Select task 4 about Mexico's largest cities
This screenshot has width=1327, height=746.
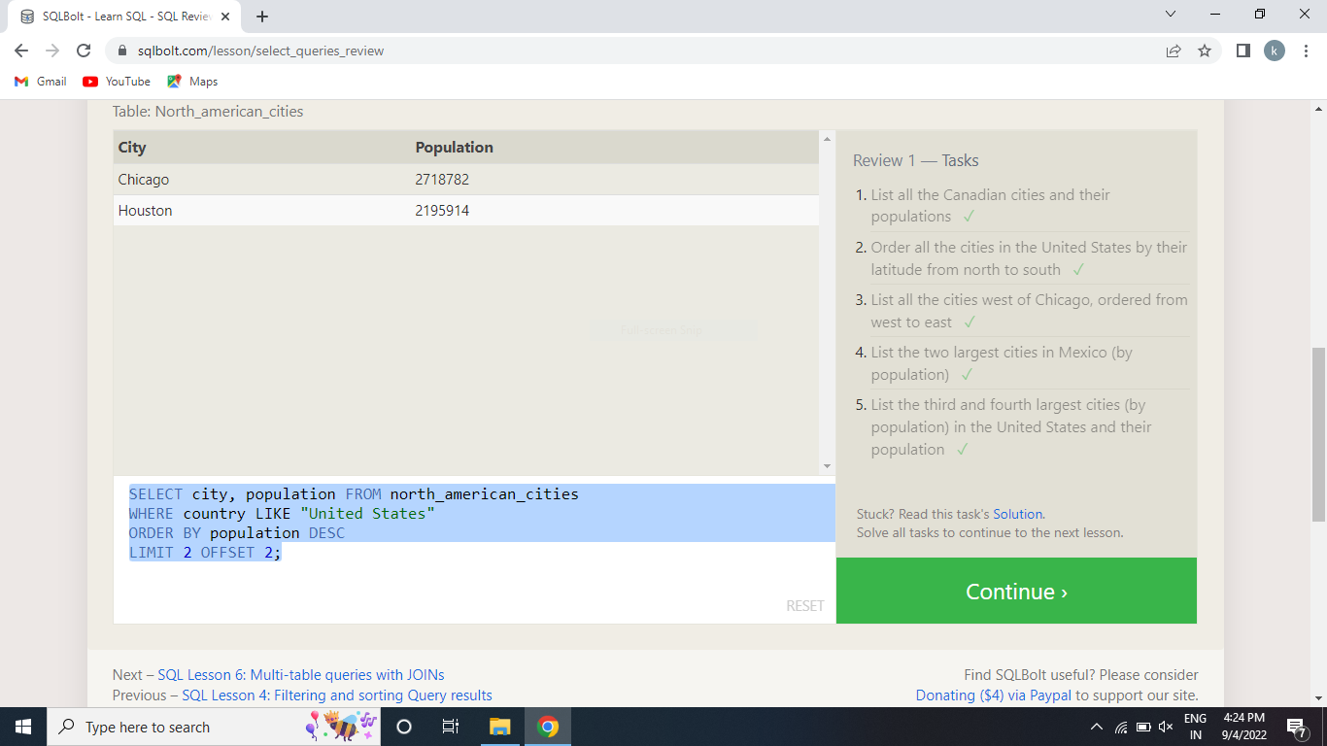point(1020,363)
